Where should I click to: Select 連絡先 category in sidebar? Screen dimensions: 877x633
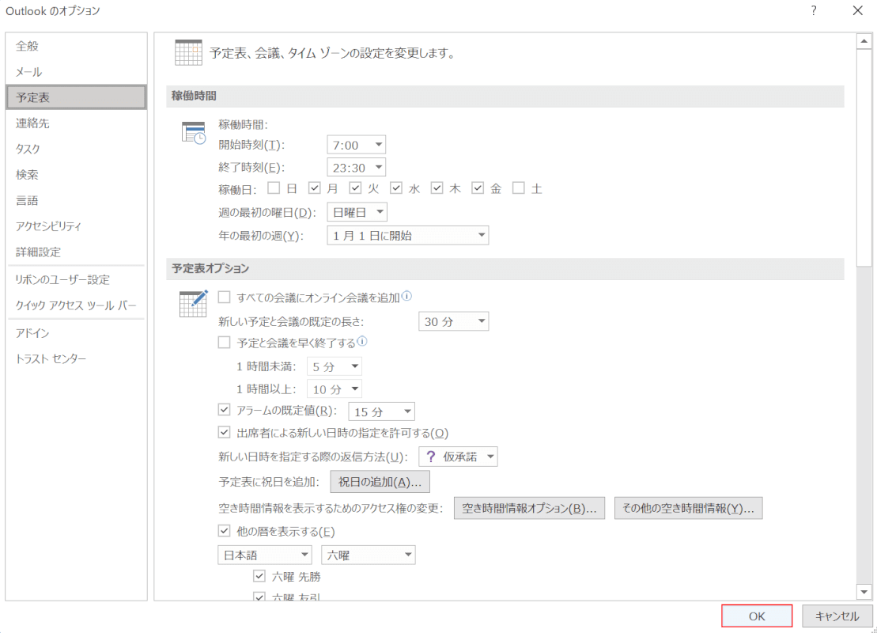[x=76, y=123]
